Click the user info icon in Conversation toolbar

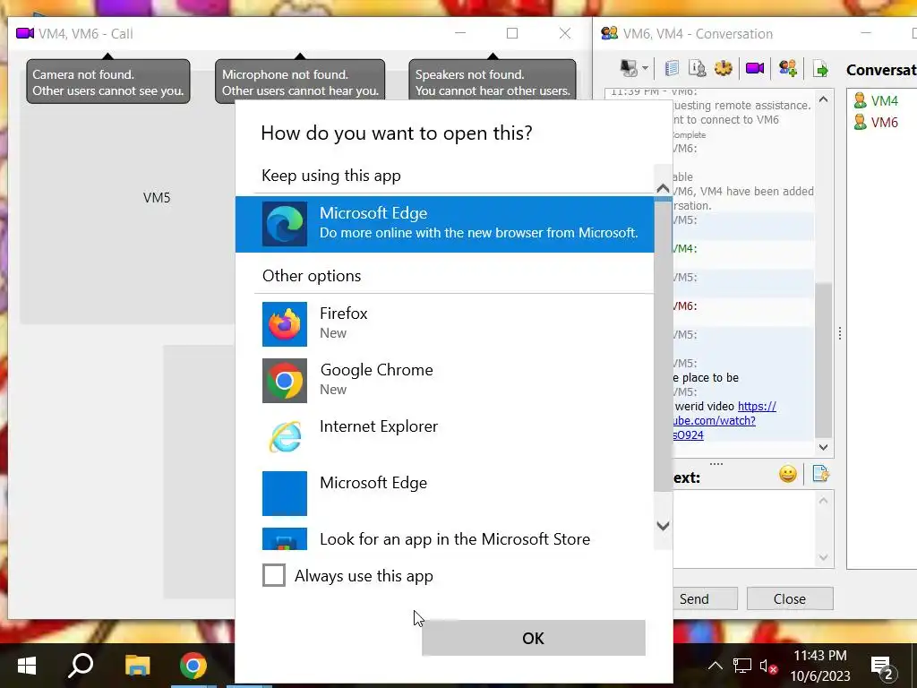(697, 68)
